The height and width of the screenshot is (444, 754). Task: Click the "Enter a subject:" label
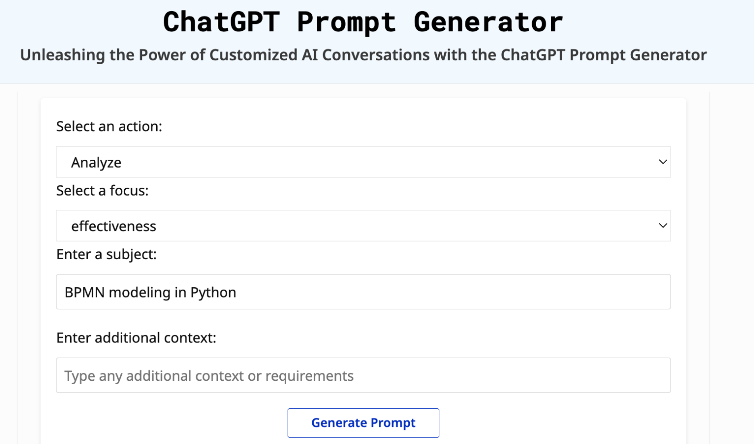pyautogui.click(x=106, y=254)
